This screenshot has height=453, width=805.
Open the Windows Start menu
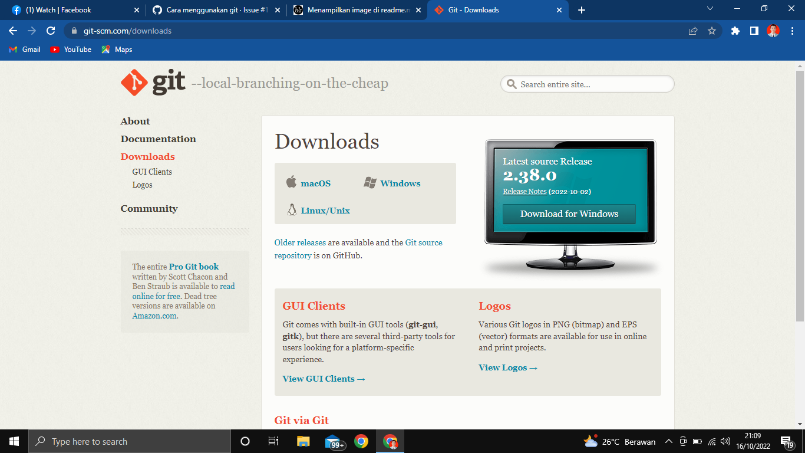[14, 441]
